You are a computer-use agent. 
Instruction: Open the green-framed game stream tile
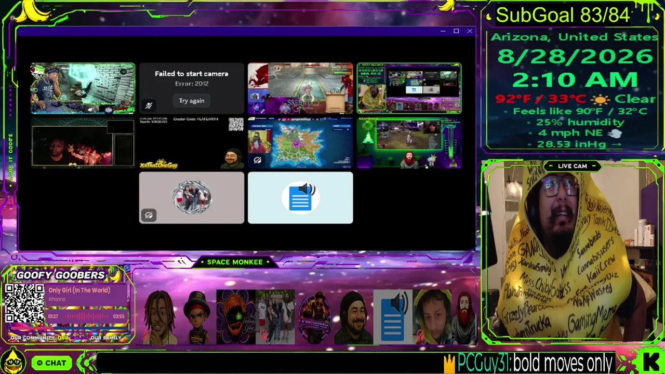409,143
